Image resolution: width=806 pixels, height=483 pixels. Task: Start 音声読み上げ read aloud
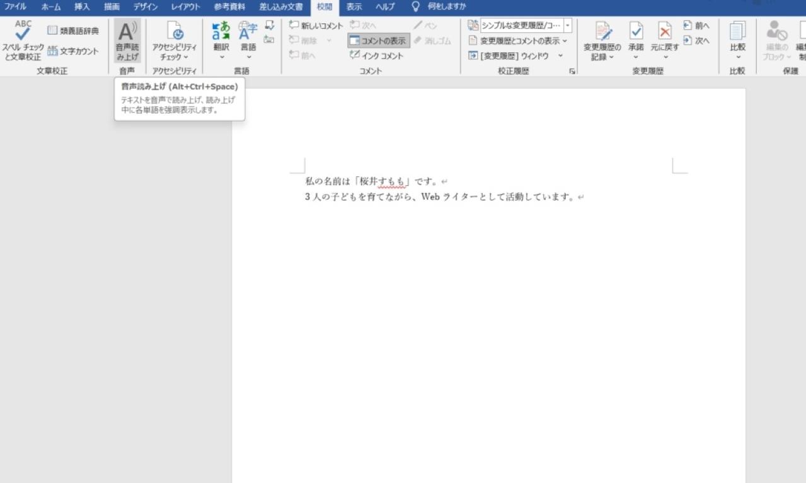point(127,41)
